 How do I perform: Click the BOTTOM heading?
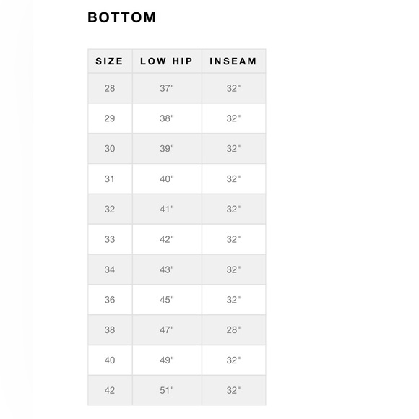tap(122, 17)
